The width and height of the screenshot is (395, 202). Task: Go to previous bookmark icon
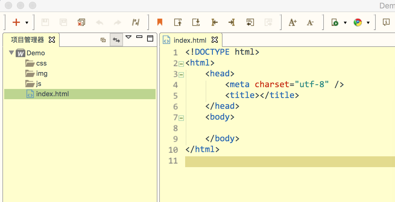tap(178, 22)
